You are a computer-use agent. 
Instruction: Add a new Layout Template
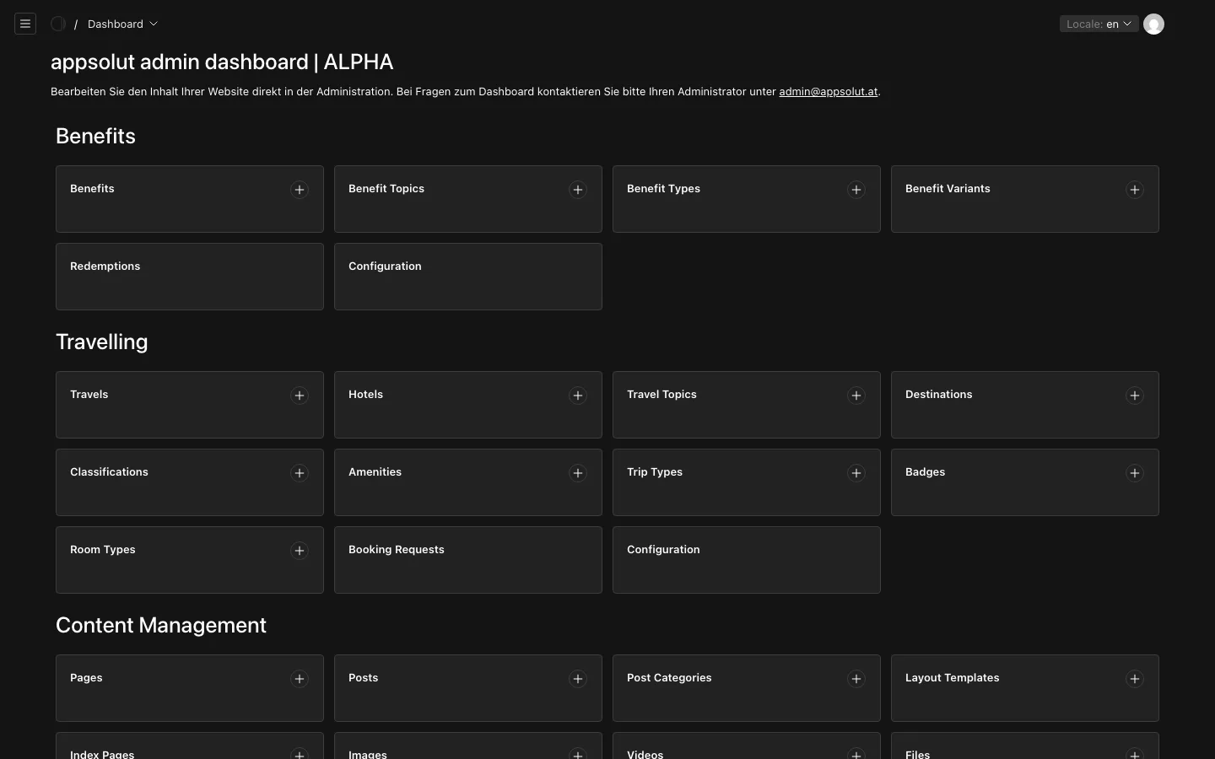coord(1135,679)
